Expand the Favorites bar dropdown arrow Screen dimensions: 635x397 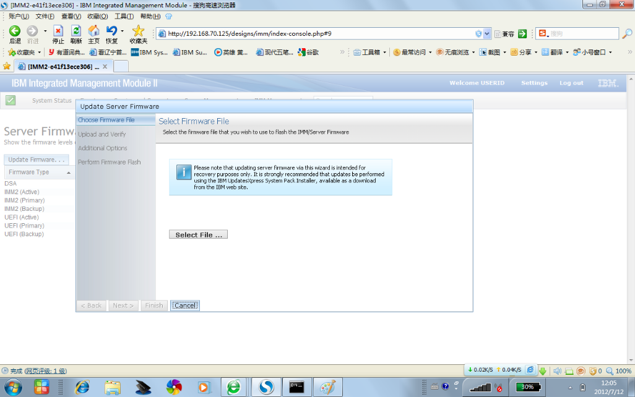coord(39,52)
